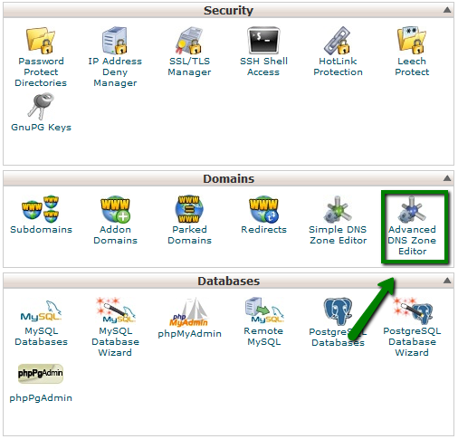This screenshot has height=439, width=458.
Task: Open the Simple DNS Zone Editor icon
Action: (338, 209)
